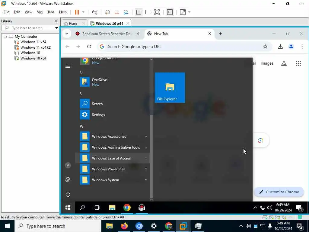Image resolution: width=309 pixels, height=232 pixels.
Task: Open the VM menu
Action: tap(40, 12)
